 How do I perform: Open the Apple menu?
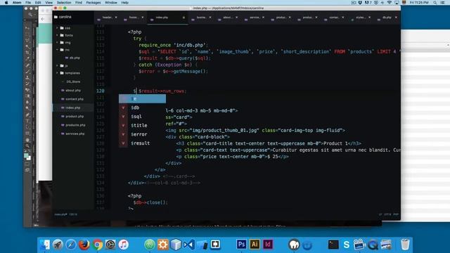(6, 3)
